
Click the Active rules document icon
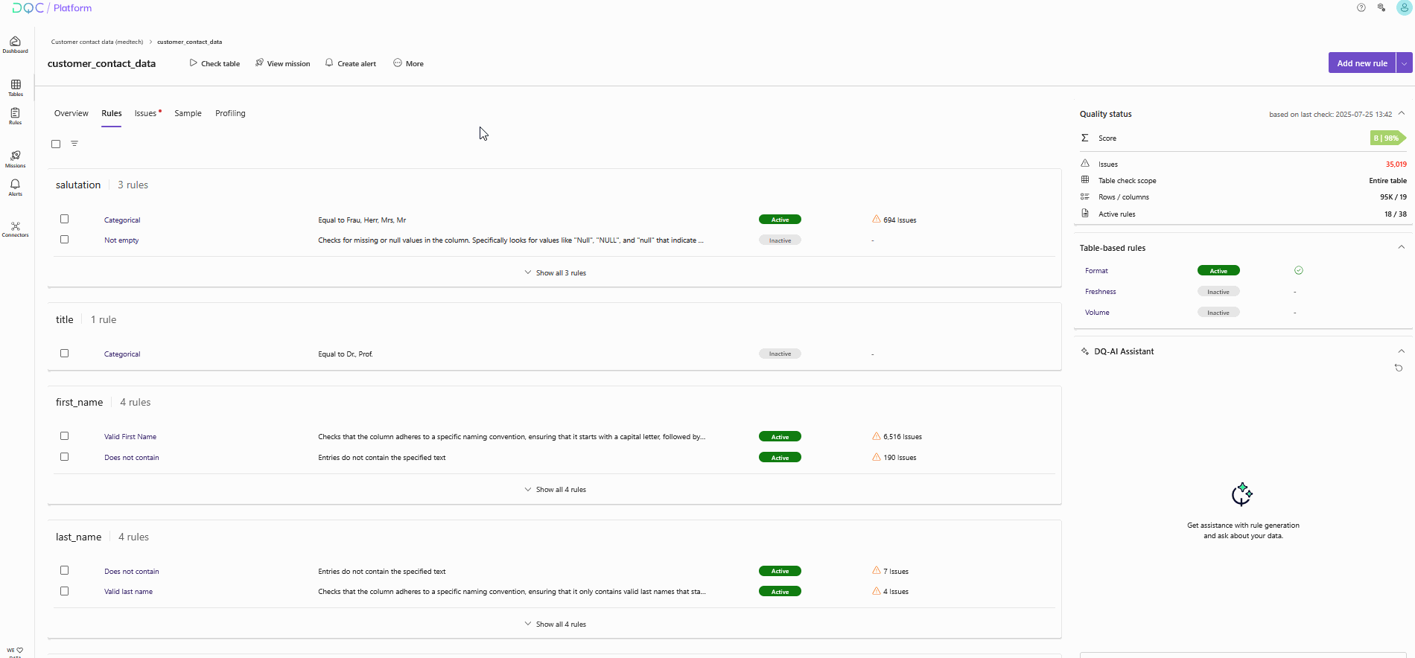[1085, 213]
